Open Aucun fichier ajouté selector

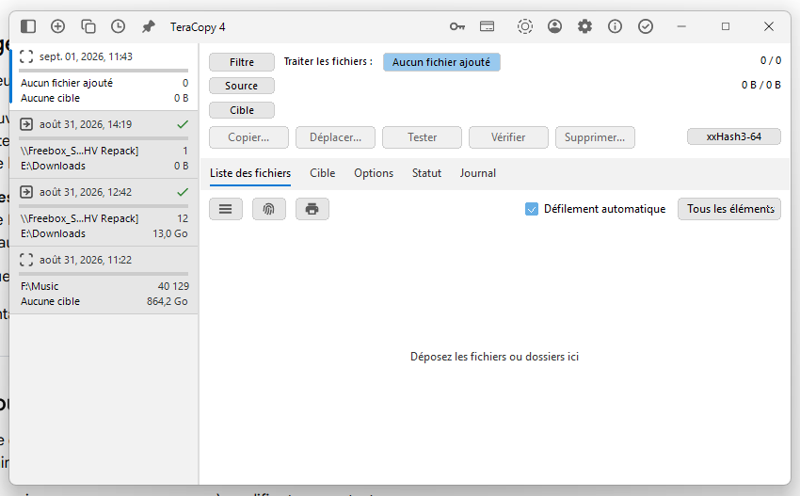tap(441, 62)
